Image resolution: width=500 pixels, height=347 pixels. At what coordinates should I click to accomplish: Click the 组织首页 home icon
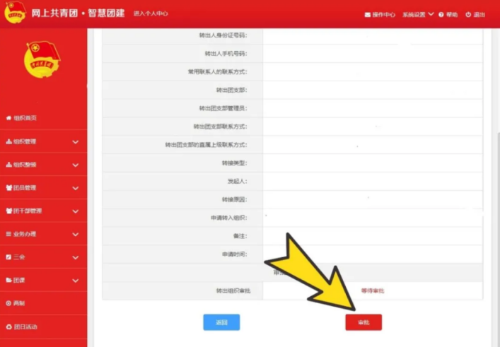pos(8,118)
